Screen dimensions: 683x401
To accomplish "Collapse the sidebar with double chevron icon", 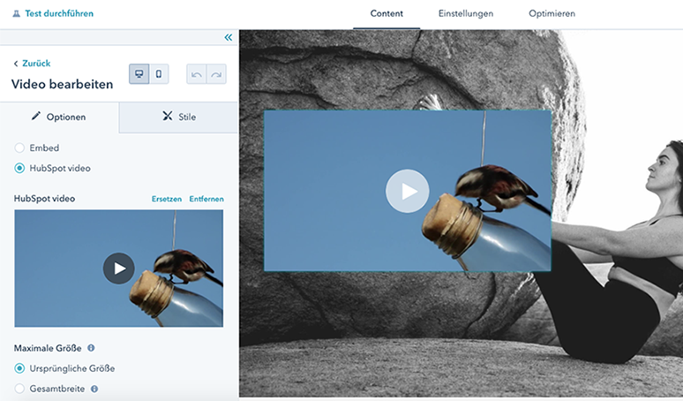I will [x=228, y=37].
